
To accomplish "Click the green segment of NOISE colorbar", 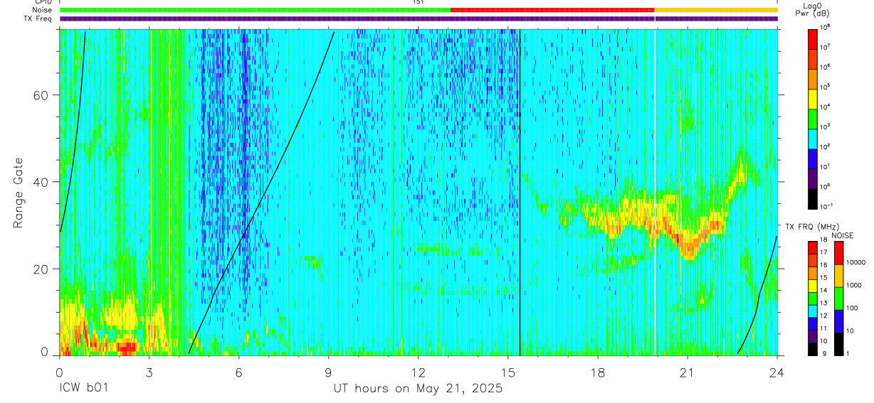I will pos(838,299).
